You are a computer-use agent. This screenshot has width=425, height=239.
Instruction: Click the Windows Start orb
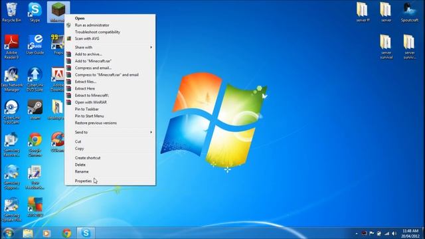tap(8, 233)
